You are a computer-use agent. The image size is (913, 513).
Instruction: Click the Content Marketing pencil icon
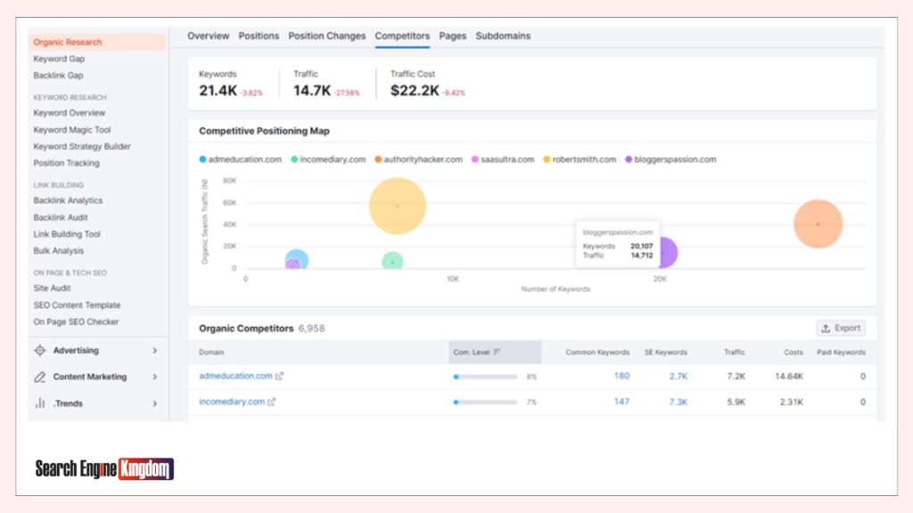(x=39, y=377)
